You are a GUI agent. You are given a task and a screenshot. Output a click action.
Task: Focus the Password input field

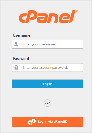coord(47,68)
